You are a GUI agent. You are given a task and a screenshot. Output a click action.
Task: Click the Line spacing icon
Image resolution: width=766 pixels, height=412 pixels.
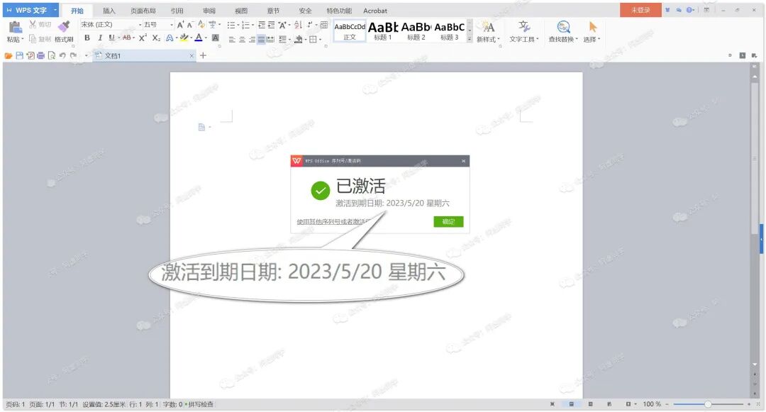[282, 40]
